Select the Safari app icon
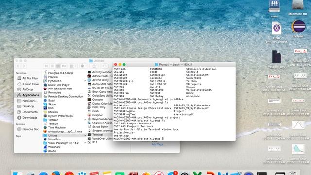311x175 pixels. [x=45, y=101]
